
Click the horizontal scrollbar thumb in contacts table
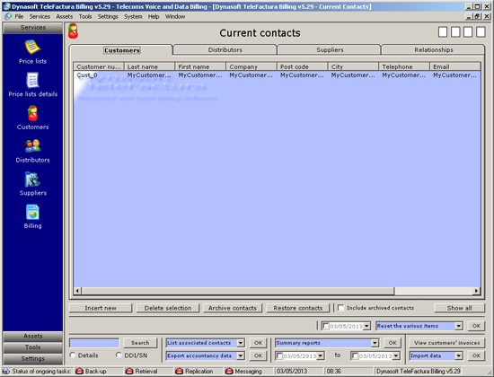pos(238,291)
